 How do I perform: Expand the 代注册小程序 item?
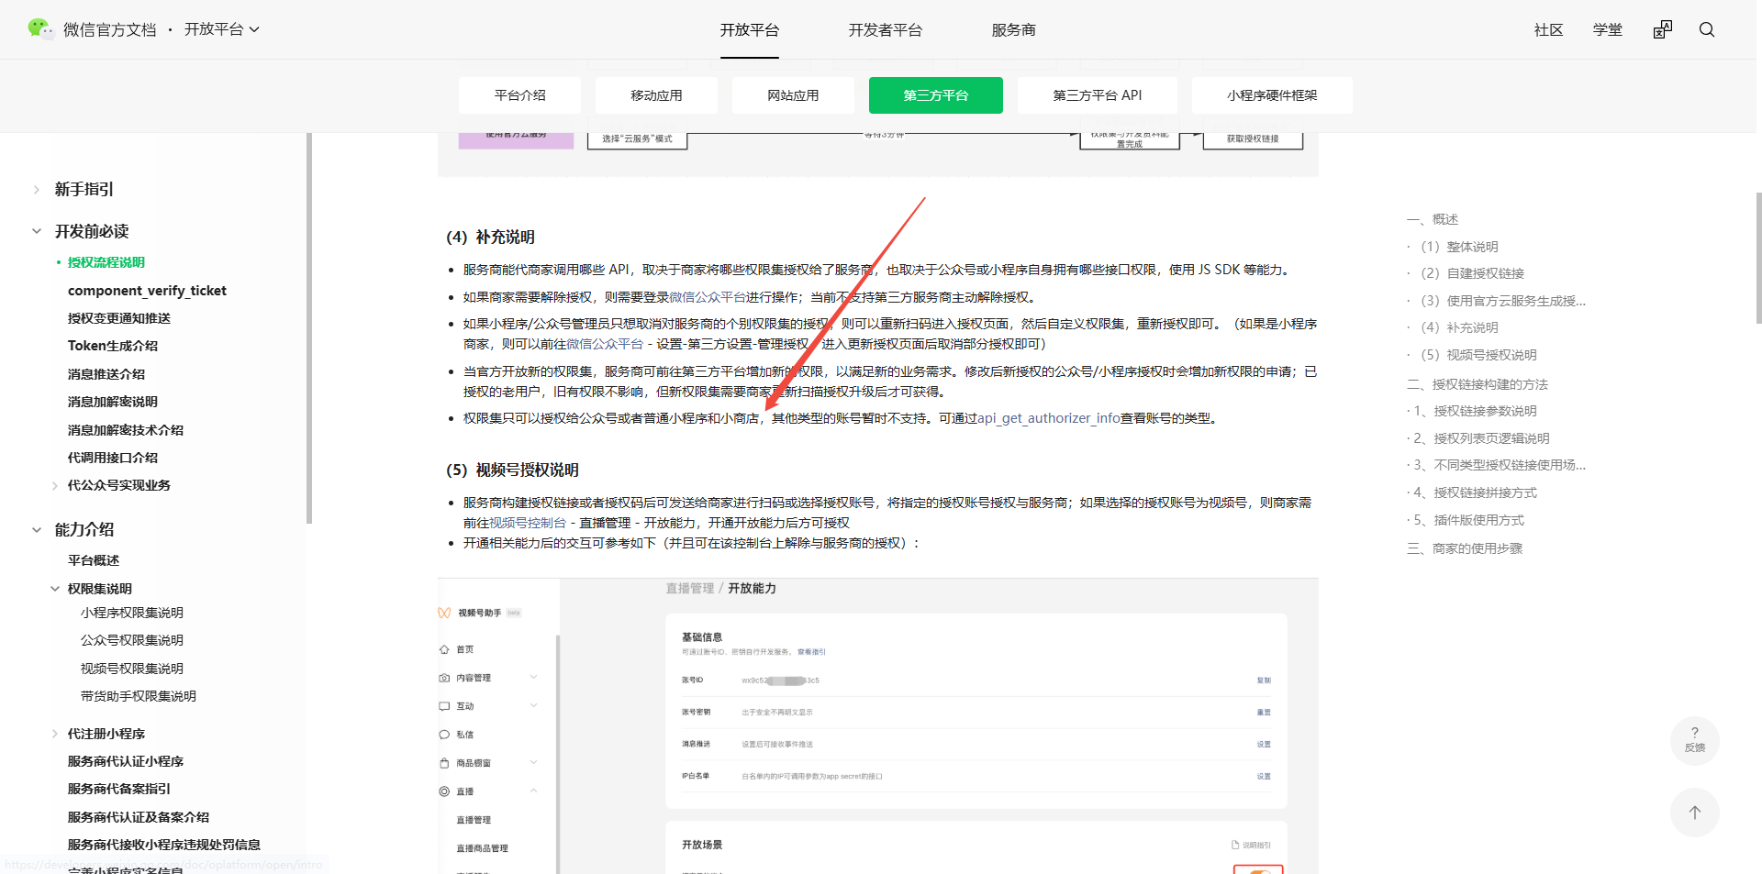55,734
